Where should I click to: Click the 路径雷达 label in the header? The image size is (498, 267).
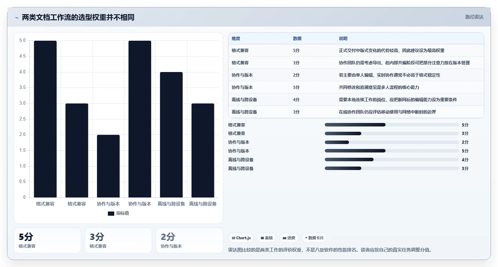coord(474,17)
